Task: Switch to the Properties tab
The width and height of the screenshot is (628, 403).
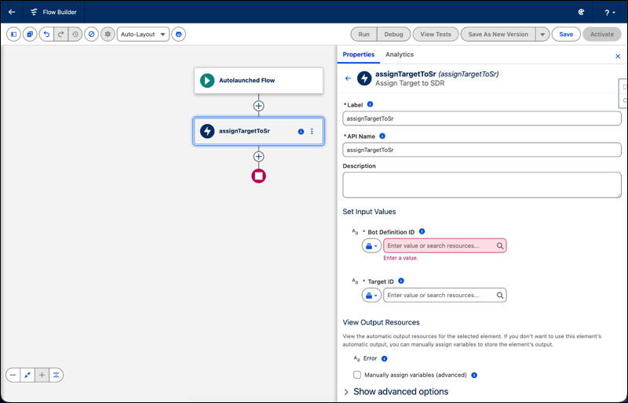Action: 359,54
